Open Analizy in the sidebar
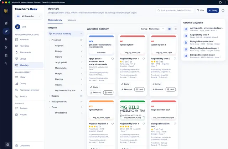The height and width of the screenshot is (149, 228). [28, 96]
